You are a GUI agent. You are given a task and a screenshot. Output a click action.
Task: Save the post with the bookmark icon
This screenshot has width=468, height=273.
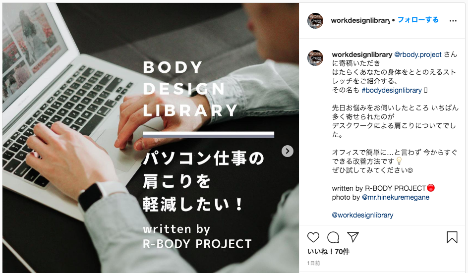pos(452,237)
